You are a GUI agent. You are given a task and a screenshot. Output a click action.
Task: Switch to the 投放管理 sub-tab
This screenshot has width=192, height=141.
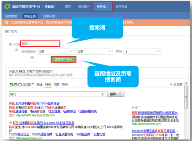(x=11, y=16)
